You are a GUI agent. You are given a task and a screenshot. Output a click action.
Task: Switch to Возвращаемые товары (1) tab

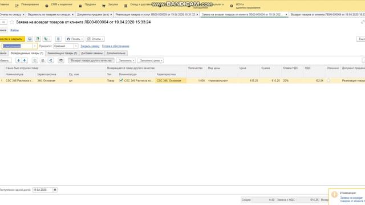(27, 53)
